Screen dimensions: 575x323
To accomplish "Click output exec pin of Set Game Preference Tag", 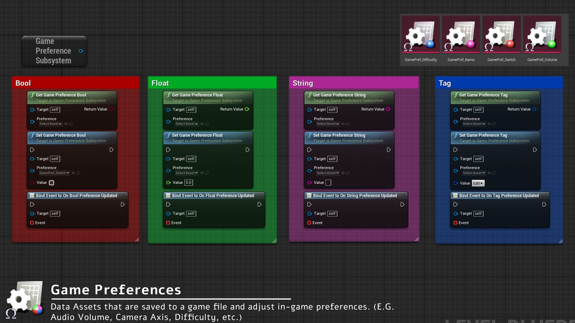I will pos(535,150).
